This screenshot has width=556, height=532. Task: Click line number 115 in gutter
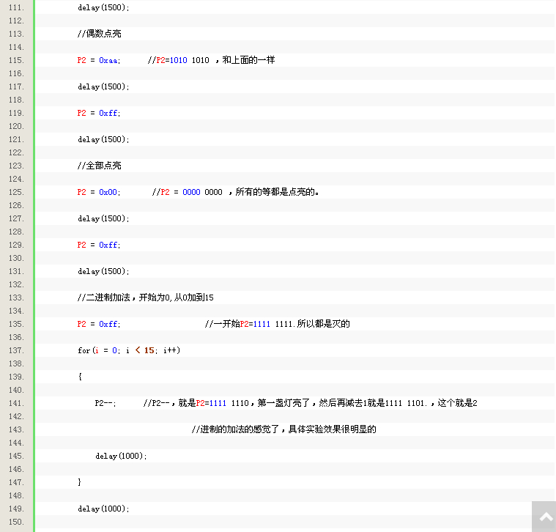click(16, 60)
